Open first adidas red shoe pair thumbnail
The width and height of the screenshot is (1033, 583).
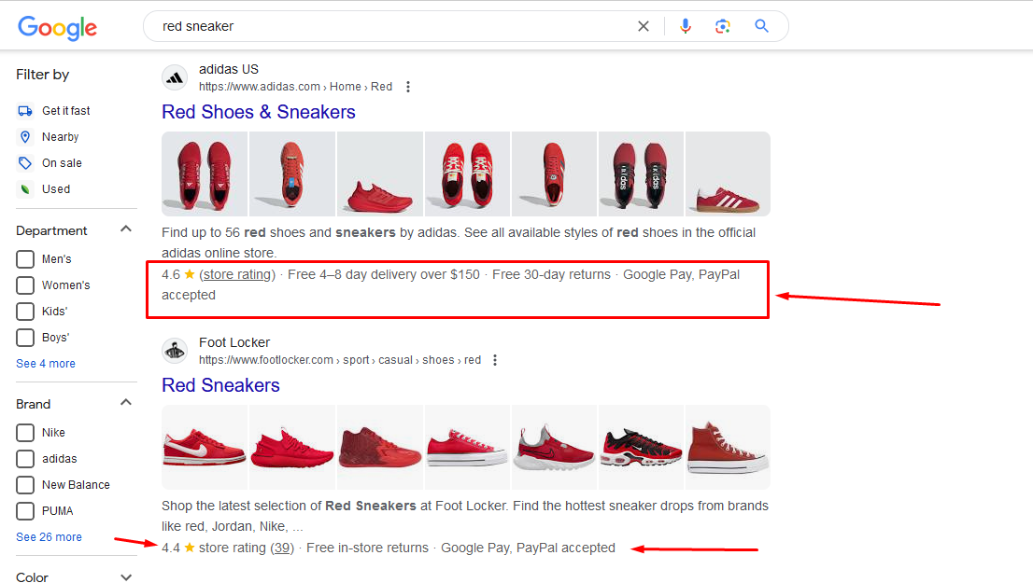[205, 174]
